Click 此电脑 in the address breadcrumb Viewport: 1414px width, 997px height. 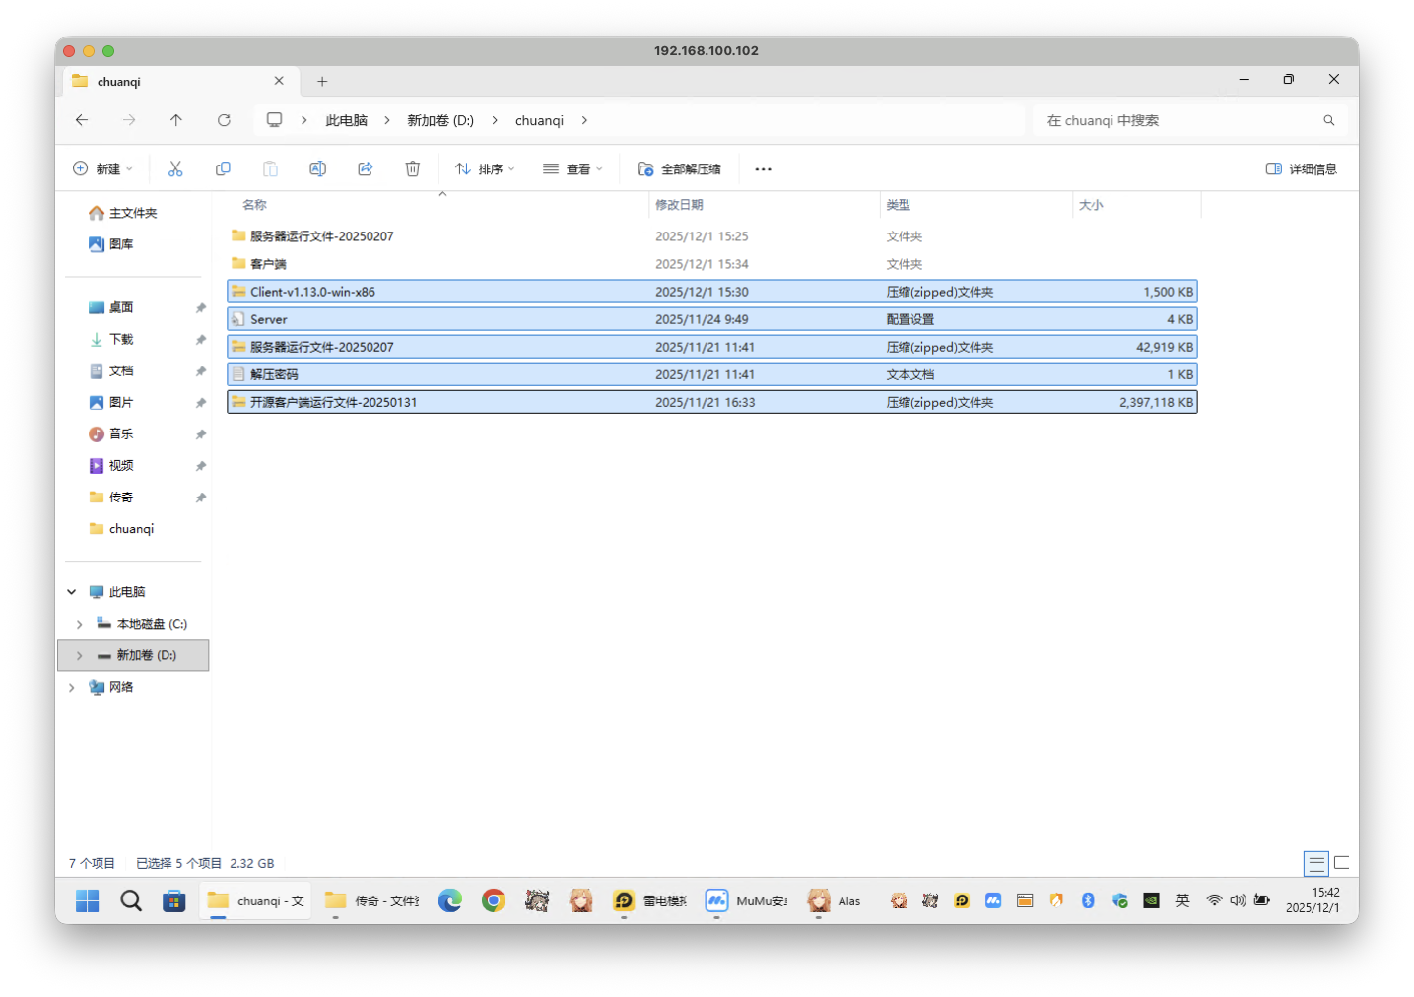(346, 120)
